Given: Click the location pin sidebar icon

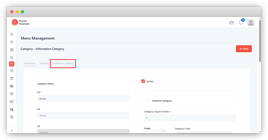Looking at the screenshot, I should coord(12,42).
